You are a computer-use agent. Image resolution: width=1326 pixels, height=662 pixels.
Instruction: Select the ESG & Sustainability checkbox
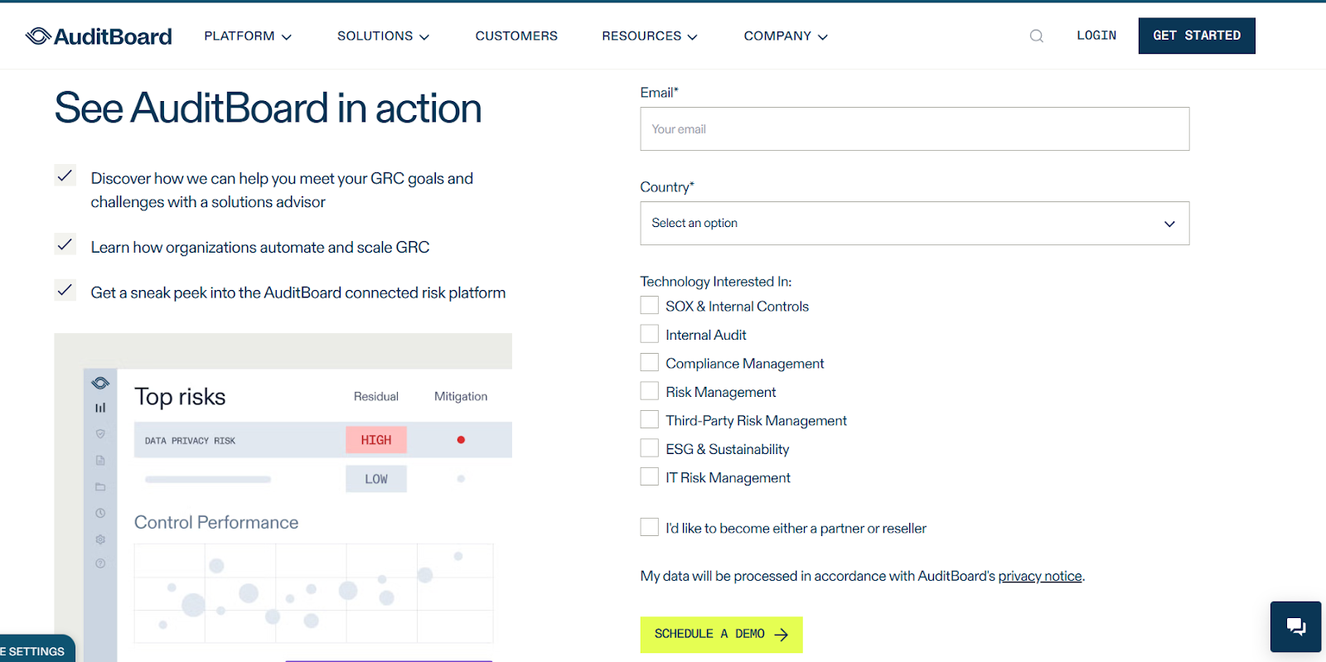click(650, 448)
